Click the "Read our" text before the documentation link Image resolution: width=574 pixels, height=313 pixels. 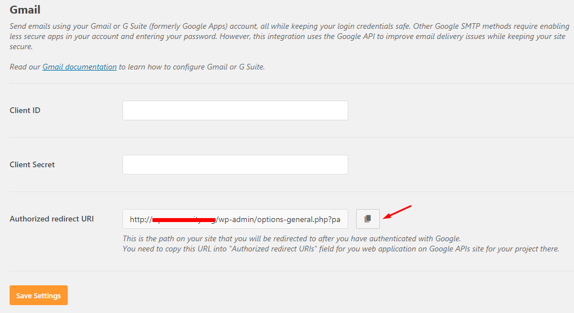(x=25, y=67)
